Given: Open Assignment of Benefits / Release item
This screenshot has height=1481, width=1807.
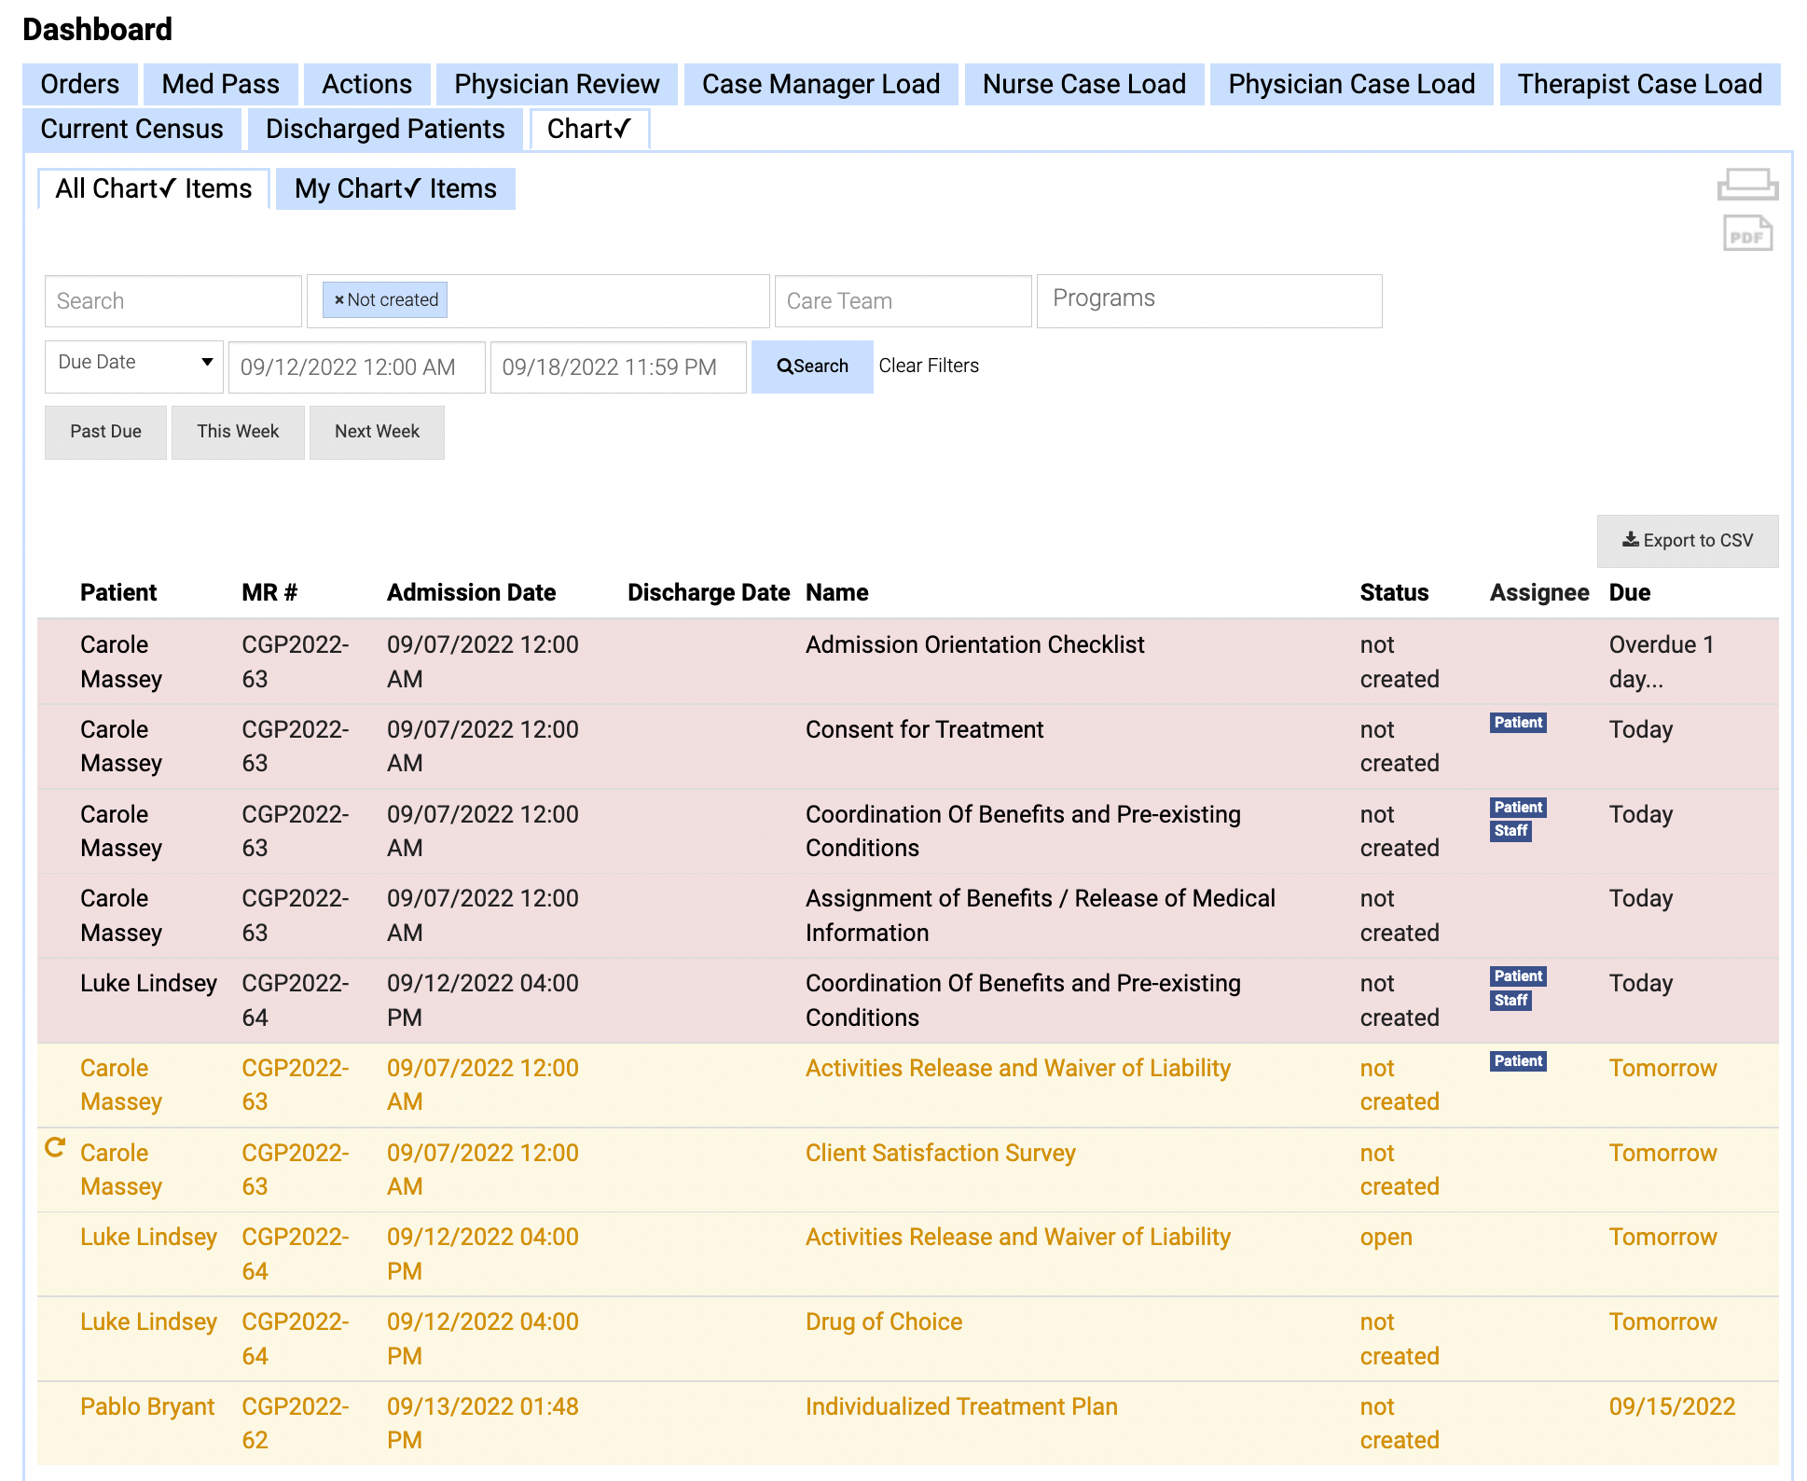Looking at the screenshot, I should coord(1041,915).
